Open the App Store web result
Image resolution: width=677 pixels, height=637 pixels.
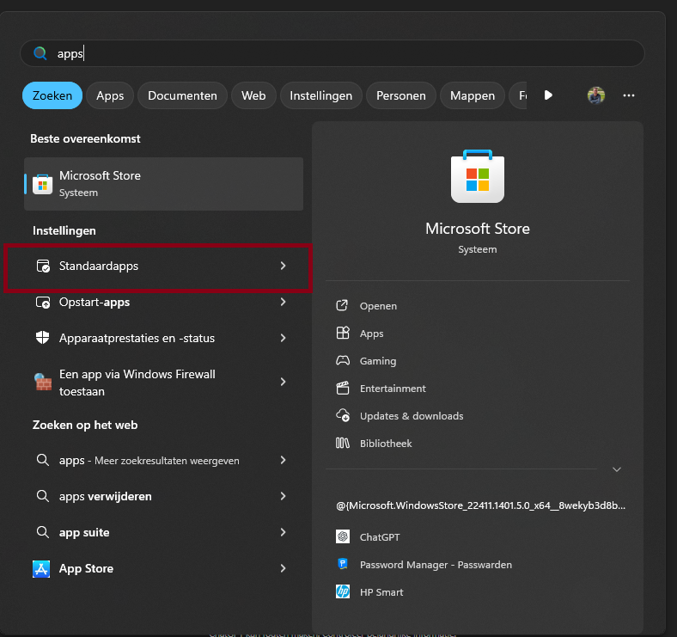tap(163, 569)
